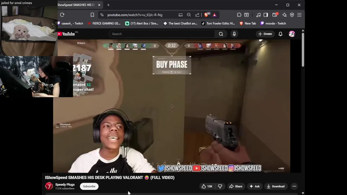This screenshot has width=347, height=195.
Task: Open (17) Alert Box / Stre... bookmark
Action: pos(142,23)
